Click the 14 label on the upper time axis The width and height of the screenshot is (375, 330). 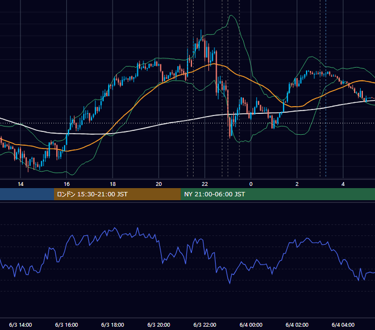[20, 184]
